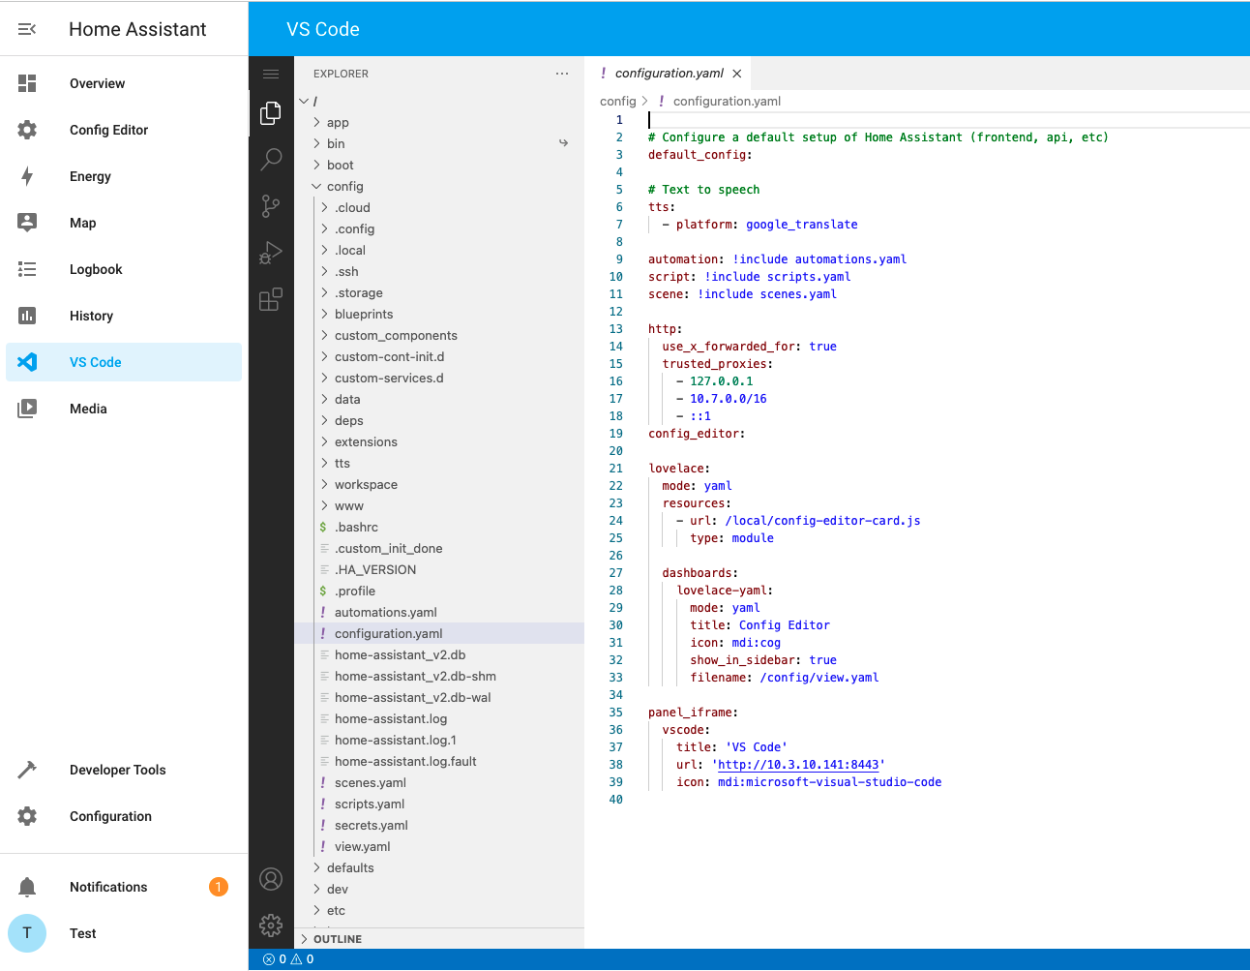Image resolution: width=1250 pixels, height=971 pixels.
Task: Expand the boot folder
Action: tap(316, 165)
